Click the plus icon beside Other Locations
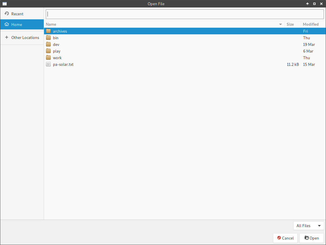This screenshot has height=245, width=326. (x=7, y=38)
